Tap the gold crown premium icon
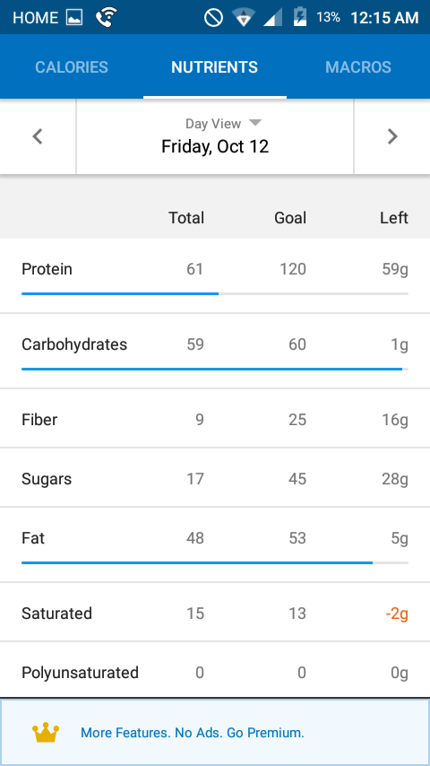 [46, 733]
